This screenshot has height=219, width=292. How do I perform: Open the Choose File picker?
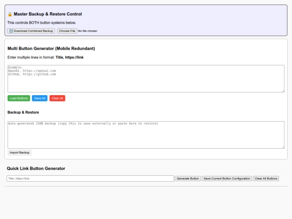pyautogui.click(x=67, y=31)
